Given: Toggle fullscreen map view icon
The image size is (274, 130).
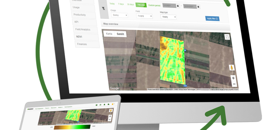Looking at the screenshot, I should click(x=227, y=37).
